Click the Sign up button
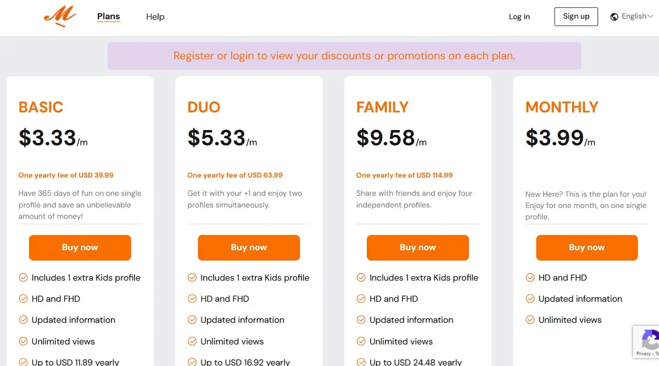This screenshot has height=366, width=659. [576, 16]
